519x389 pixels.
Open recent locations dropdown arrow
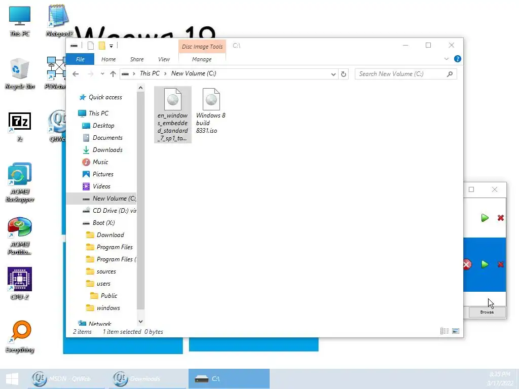[x=102, y=74]
